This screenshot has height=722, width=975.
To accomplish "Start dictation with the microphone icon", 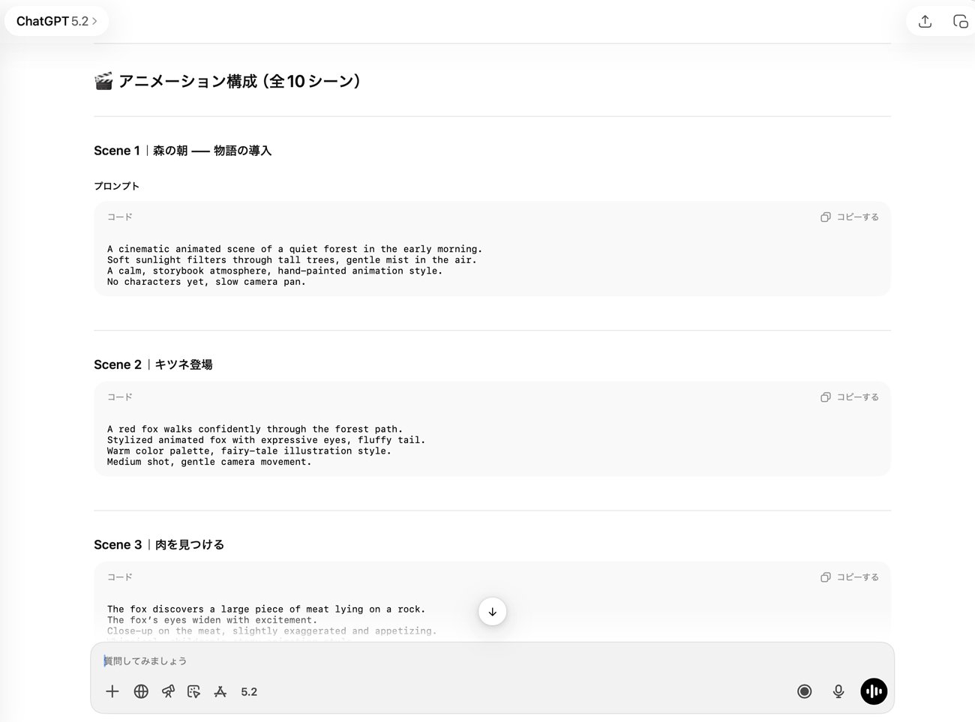I will tap(838, 691).
